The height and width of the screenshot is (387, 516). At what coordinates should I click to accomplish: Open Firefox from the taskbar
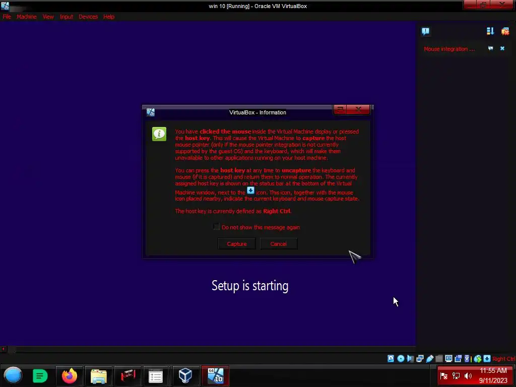70,375
